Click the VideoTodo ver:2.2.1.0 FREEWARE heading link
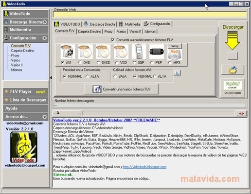251x194 pixels. 107,120
